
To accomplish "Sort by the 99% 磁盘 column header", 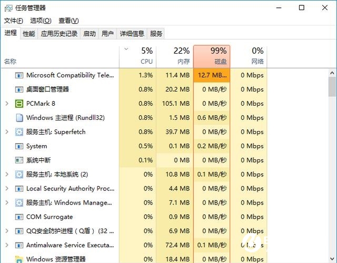I will tap(212, 57).
